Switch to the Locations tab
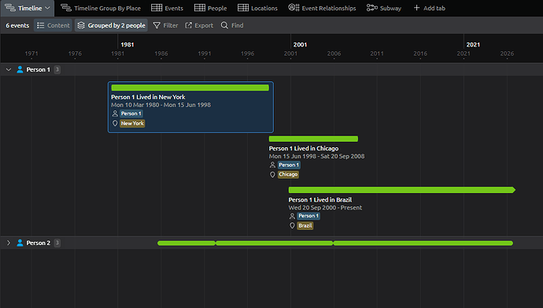Screen dimensions: 543x308 (x=257, y=8)
